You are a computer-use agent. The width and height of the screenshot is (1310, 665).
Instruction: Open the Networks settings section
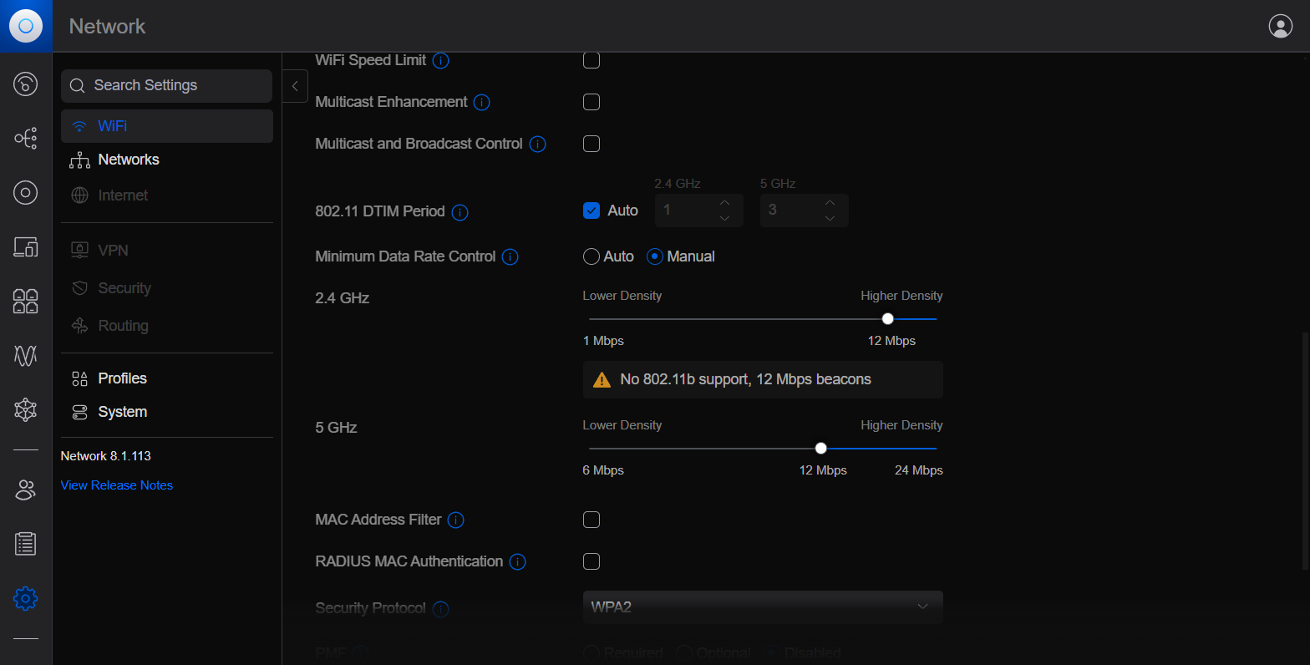pos(167,160)
